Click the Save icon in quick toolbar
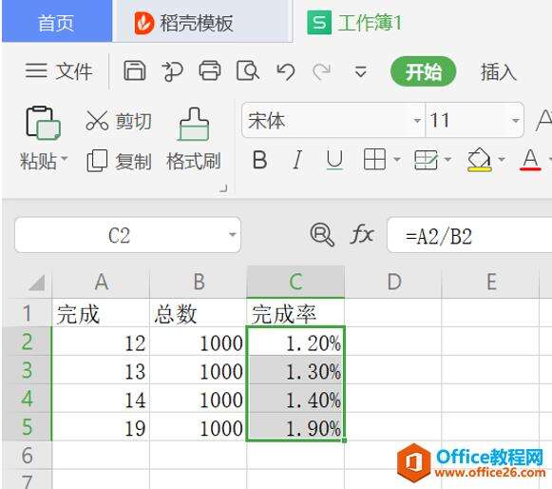The width and height of the screenshot is (552, 489). click(135, 70)
